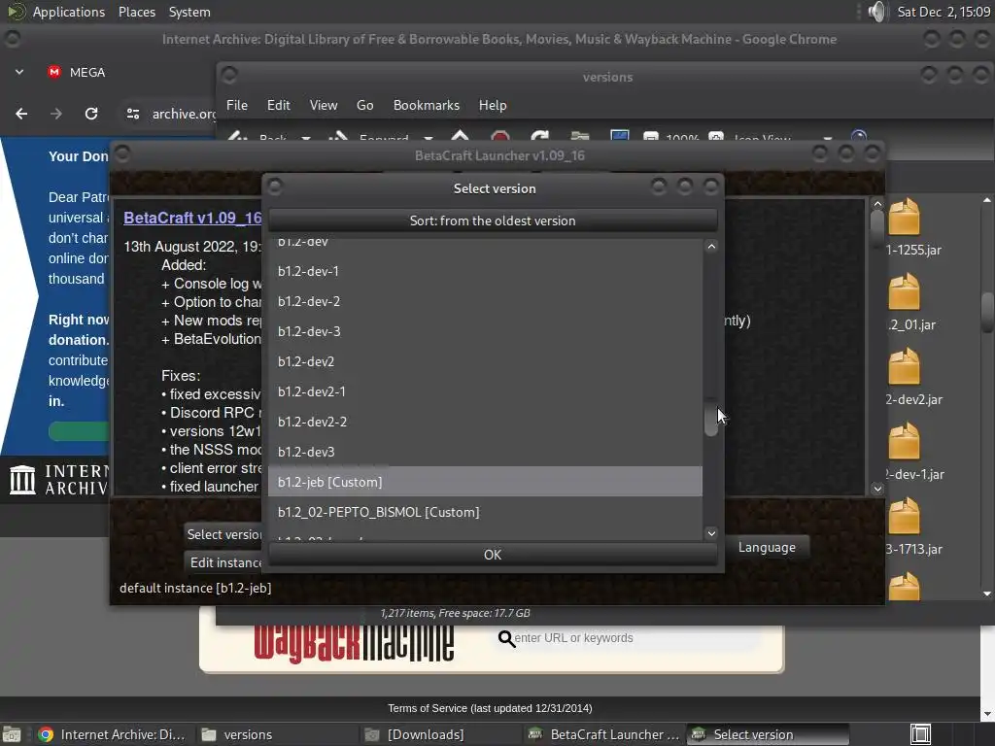995x746 pixels.
Task: Open Bookmarks menu in versions window
Action: (x=427, y=105)
